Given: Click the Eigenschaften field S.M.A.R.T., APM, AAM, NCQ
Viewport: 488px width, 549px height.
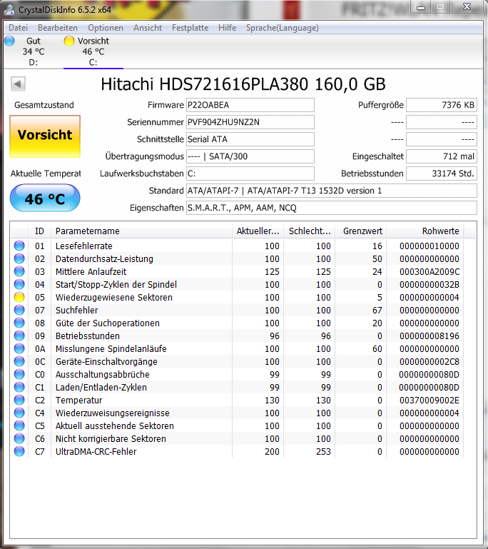Looking at the screenshot, I should [x=331, y=208].
